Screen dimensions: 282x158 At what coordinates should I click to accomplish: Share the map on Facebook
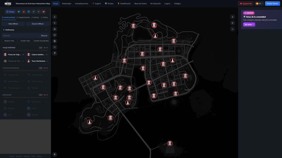[29, 12]
